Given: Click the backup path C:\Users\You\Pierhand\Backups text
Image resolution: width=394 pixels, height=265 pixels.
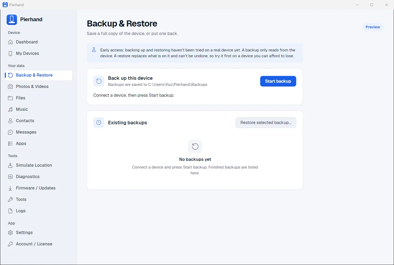Looking at the screenshot, I should tap(177, 85).
